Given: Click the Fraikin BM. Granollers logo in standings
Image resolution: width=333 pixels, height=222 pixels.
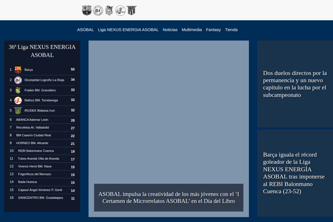Looking at the screenshot, I should pos(18,90).
